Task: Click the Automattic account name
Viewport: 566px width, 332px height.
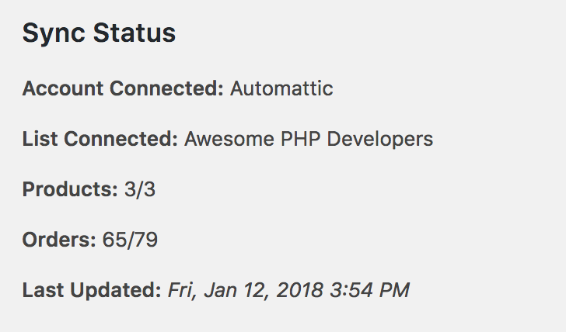Action: coord(281,88)
